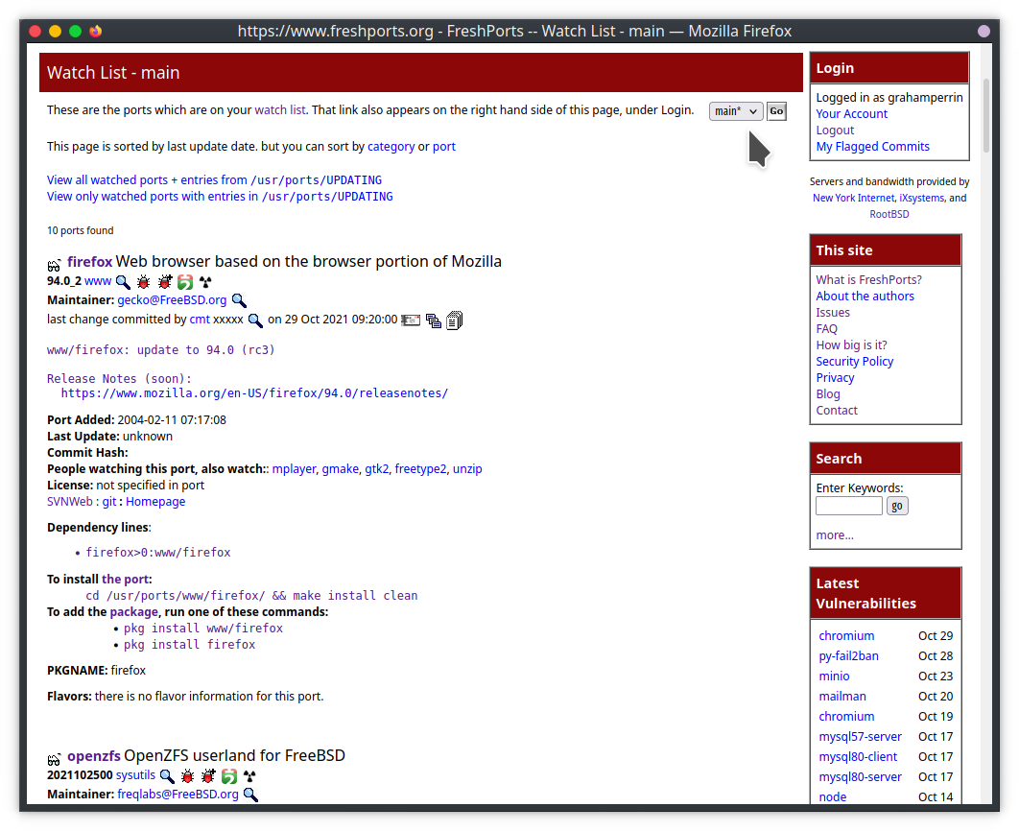Click the small go search button
This screenshot has height=831, width=1019.
coord(897,506)
